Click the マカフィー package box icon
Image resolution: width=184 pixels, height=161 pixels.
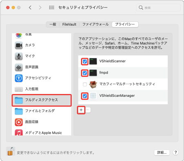click(x=93, y=84)
